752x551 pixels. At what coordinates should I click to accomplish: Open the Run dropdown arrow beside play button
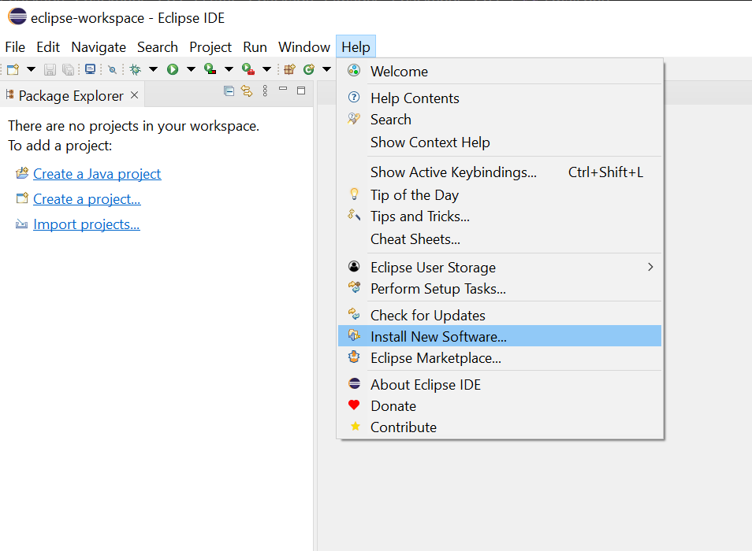191,69
